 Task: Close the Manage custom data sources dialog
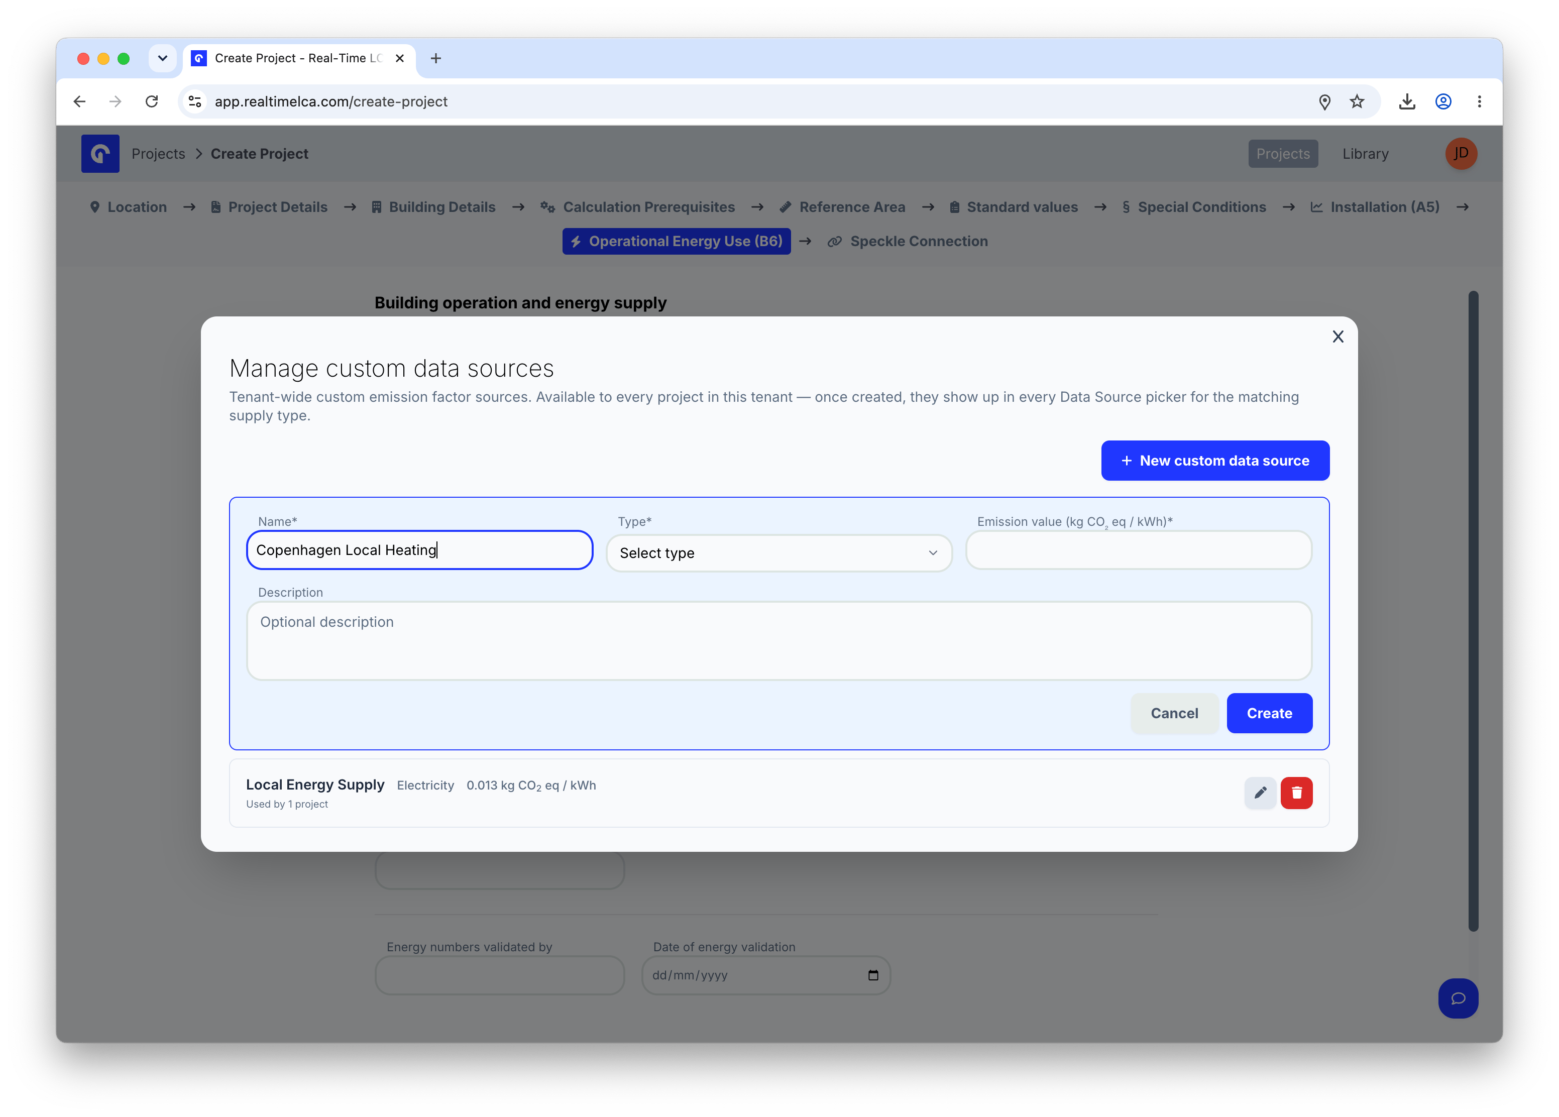1337,336
